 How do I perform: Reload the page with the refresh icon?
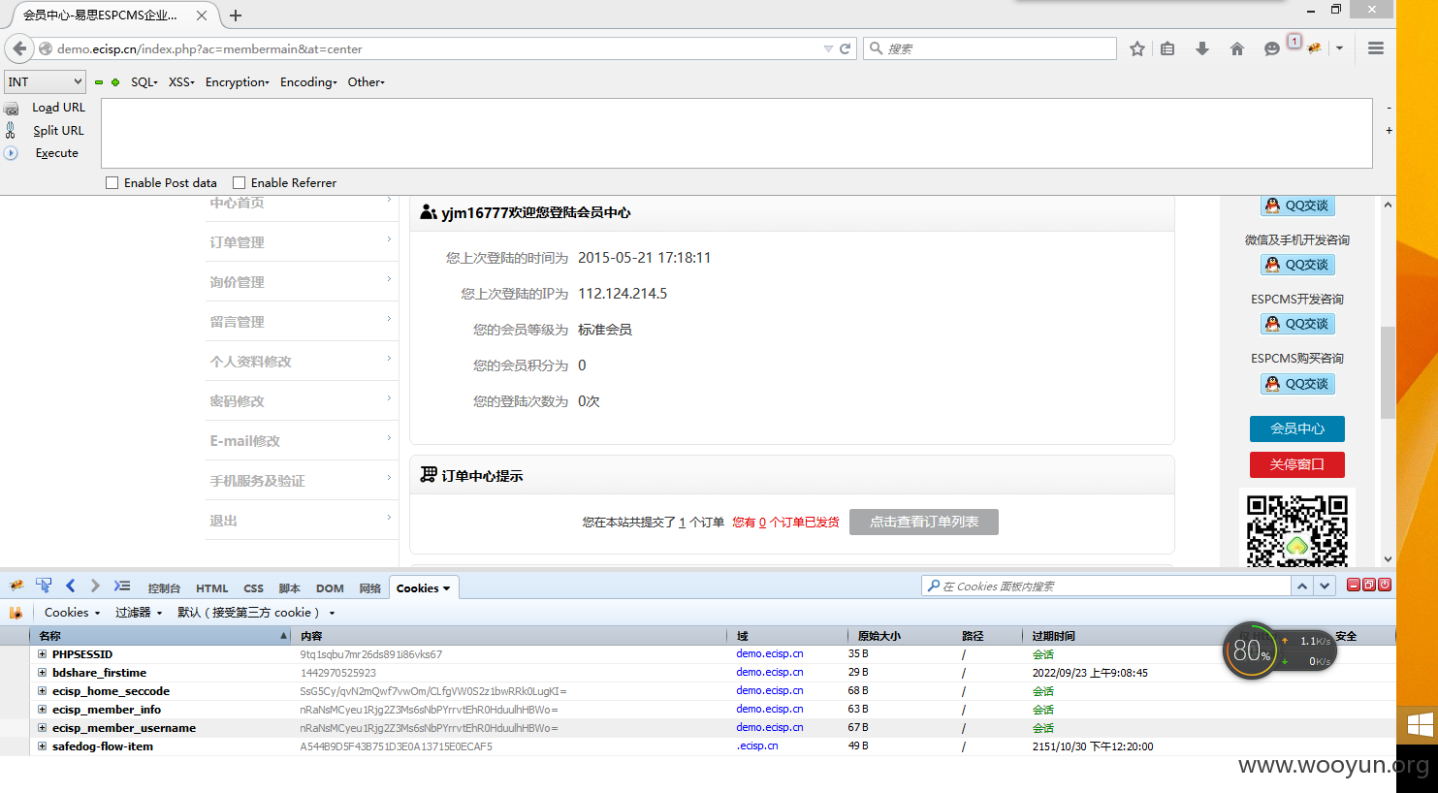846,48
